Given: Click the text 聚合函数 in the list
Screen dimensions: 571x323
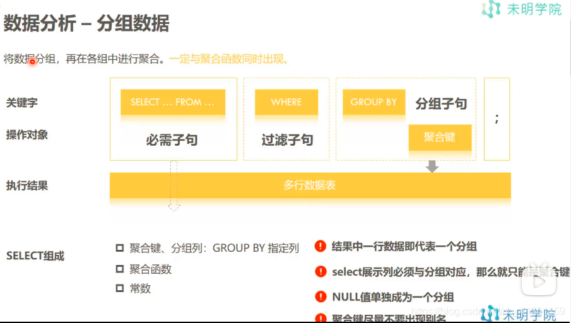Looking at the screenshot, I should [x=150, y=269].
